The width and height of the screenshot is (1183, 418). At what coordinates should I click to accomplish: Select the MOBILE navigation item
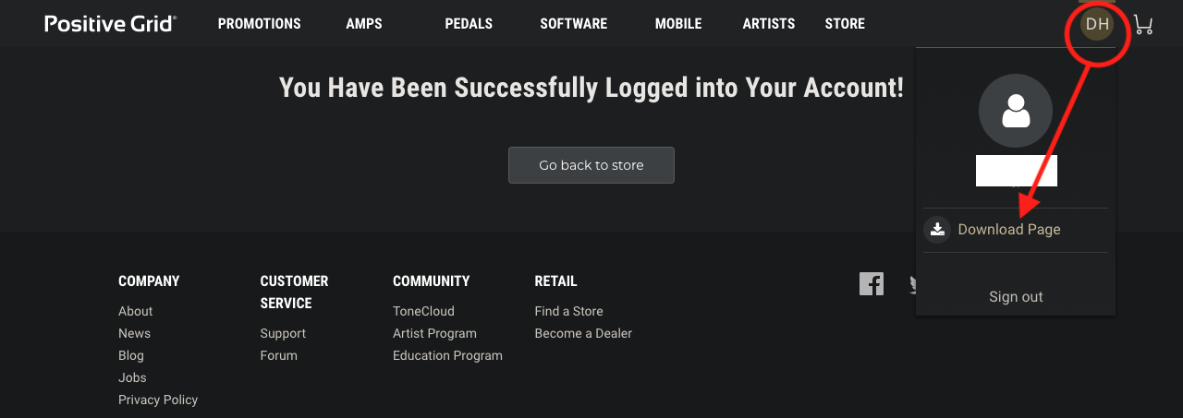[x=678, y=24]
